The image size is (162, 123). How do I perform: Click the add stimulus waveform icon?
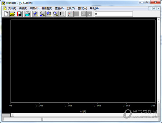[70, 14]
